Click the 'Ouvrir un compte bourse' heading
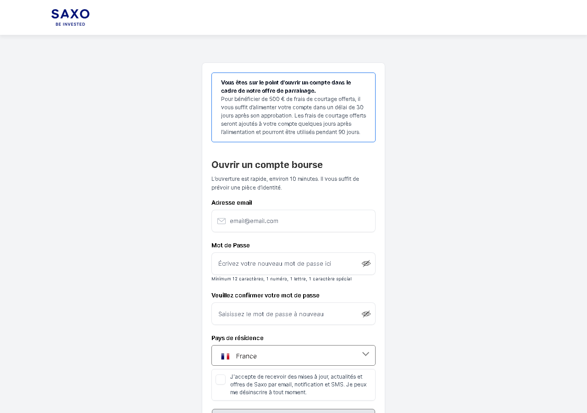587x413 pixels. 267,165
